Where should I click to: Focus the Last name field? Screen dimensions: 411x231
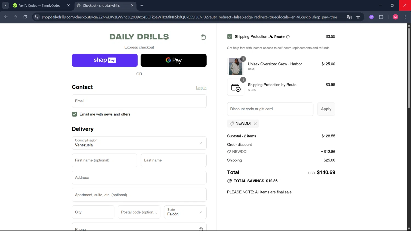coord(174,160)
